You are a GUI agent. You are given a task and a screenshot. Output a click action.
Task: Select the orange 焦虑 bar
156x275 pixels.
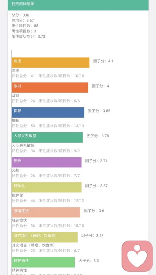51,62
